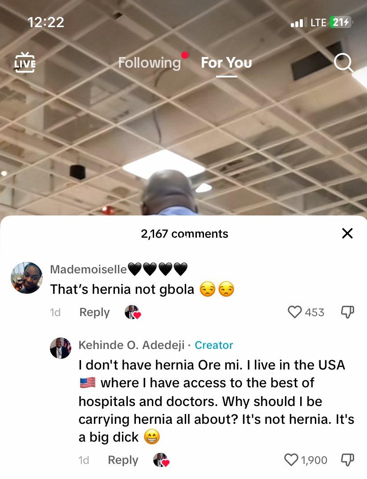
Task: Dislike the creator's reply with thumbs-down
Action: pyautogui.click(x=347, y=460)
